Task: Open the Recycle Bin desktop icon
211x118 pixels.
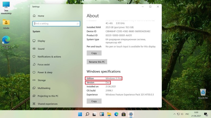Action: 203,93
